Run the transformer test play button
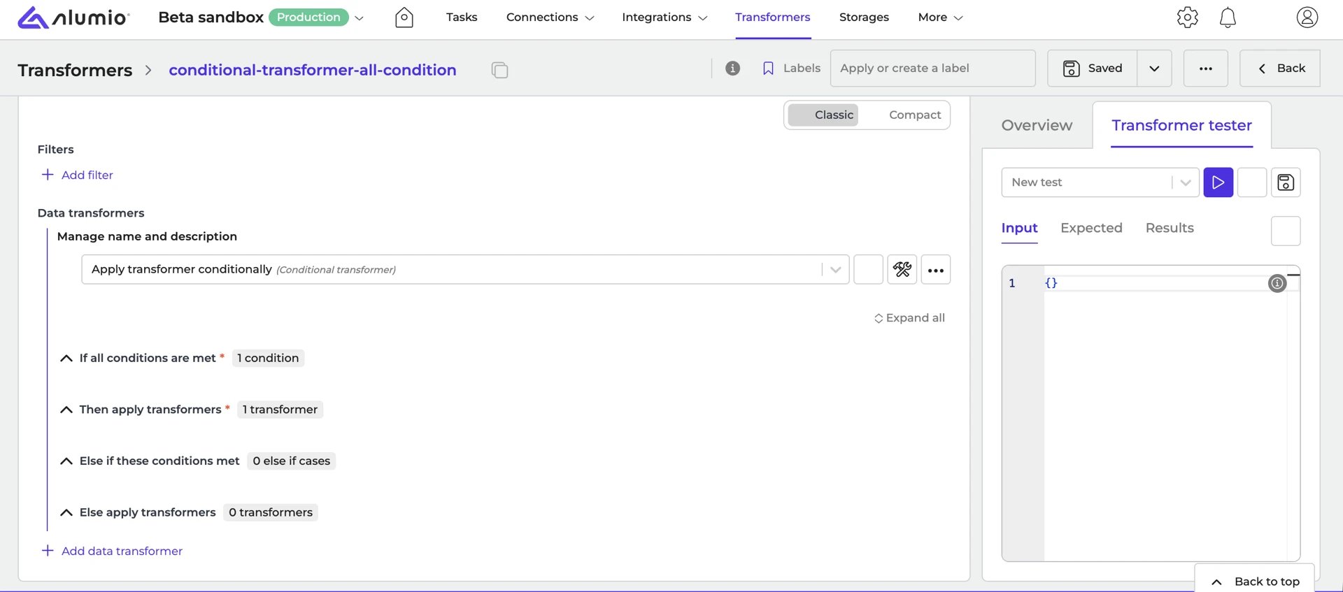The width and height of the screenshot is (1343, 592). tap(1218, 182)
